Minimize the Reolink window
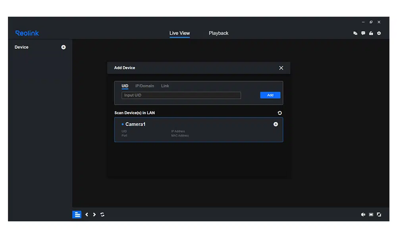 click(x=363, y=22)
